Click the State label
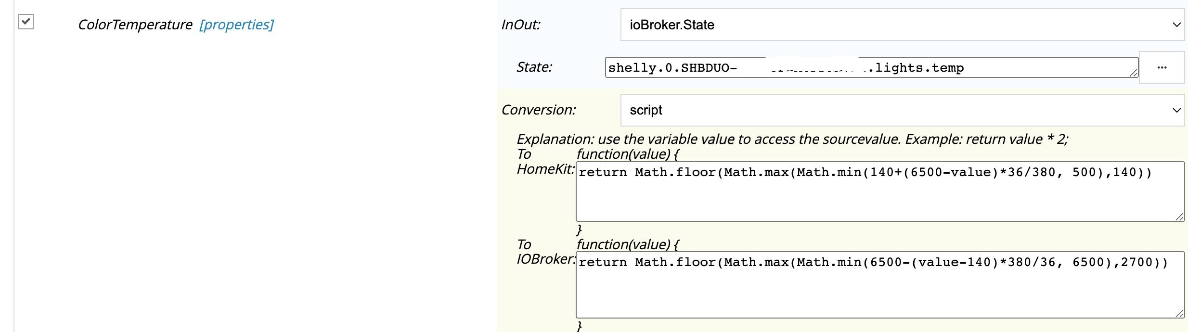1188x332 pixels. click(534, 67)
